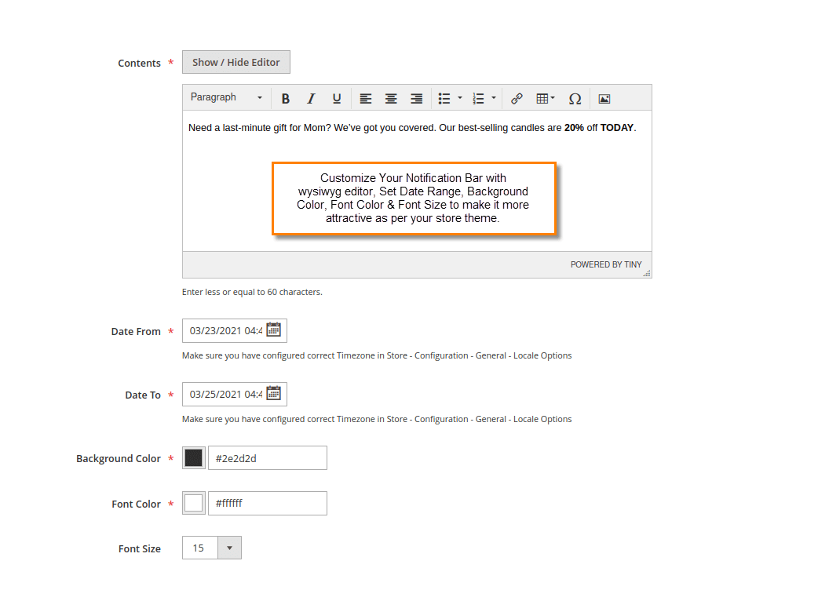The image size is (818, 590).
Task: Expand the numbered list style options
Action: [493, 97]
